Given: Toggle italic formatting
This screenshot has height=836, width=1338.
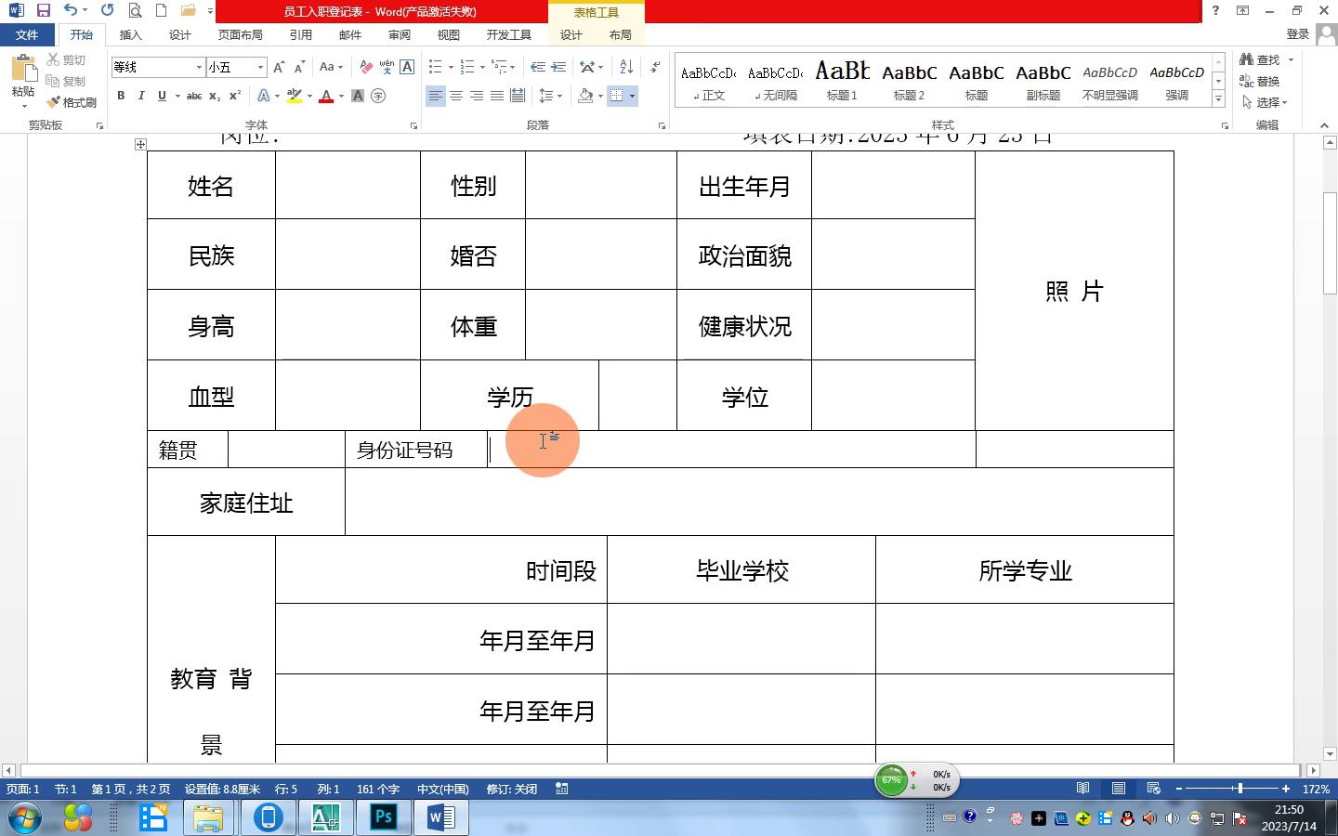Looking at the screenshot, I should point(141,96).
